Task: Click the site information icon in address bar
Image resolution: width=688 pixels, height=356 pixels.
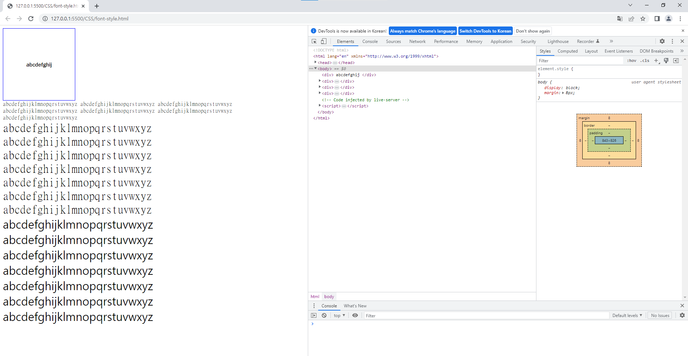Action: 45,19
